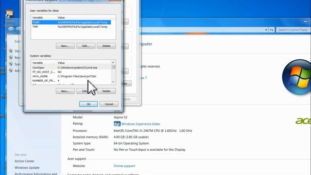This screenshot has height=175, width=311.
Task: Open the Acer Online support link
Action: (x=124, y=166)
